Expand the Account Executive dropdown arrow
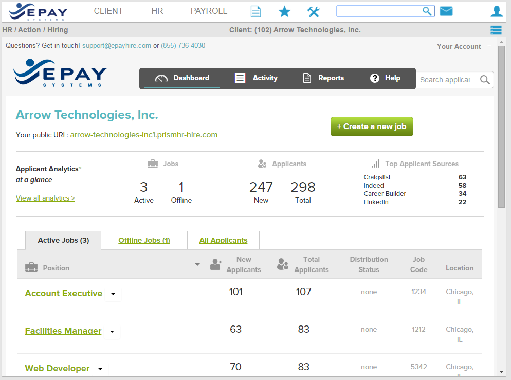Screen dimensions: 511x380 [x=113, y=294]
